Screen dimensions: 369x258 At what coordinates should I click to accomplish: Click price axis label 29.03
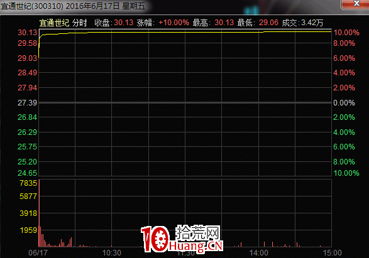[x=28, y=58]
